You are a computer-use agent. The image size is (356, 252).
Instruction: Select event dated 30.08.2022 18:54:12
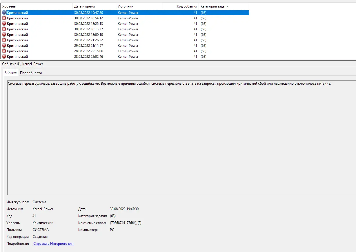click(125, 18)
